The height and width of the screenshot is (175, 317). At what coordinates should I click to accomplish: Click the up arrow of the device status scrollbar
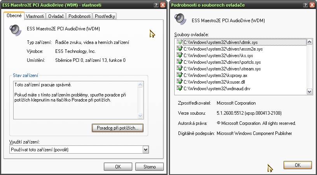click(140, 85)
